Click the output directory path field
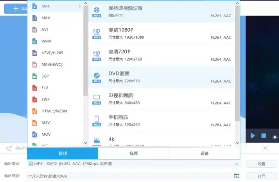Viewport: 279px width, 182px height. pyautogui.click(x=129, y=176)
